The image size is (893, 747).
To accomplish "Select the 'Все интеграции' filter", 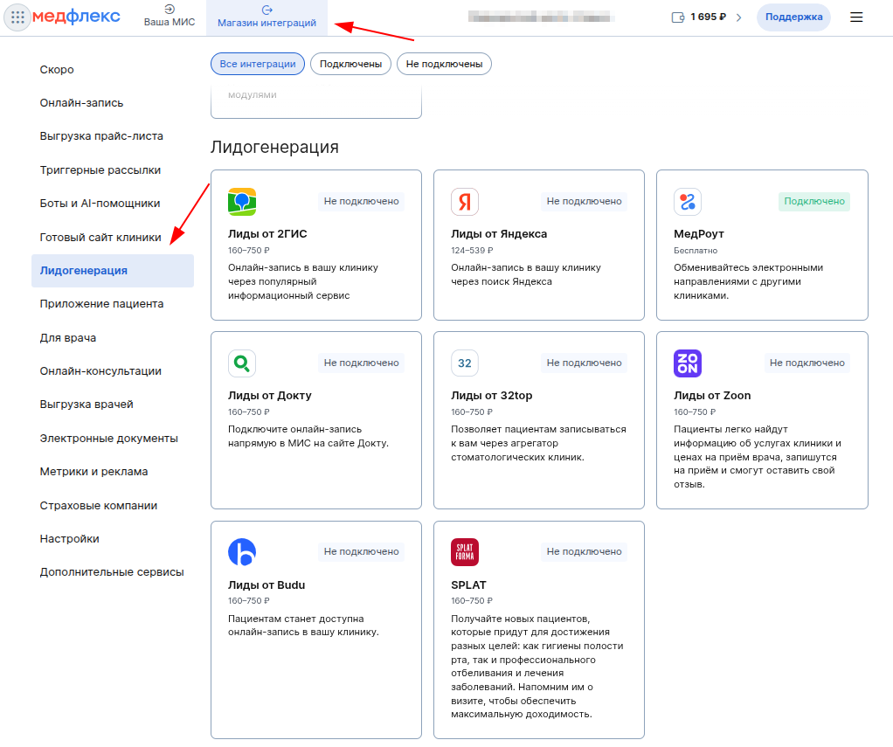I will 258,64.
